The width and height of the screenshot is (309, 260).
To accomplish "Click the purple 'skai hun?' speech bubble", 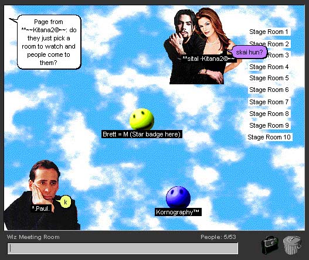I will [249, 52].
